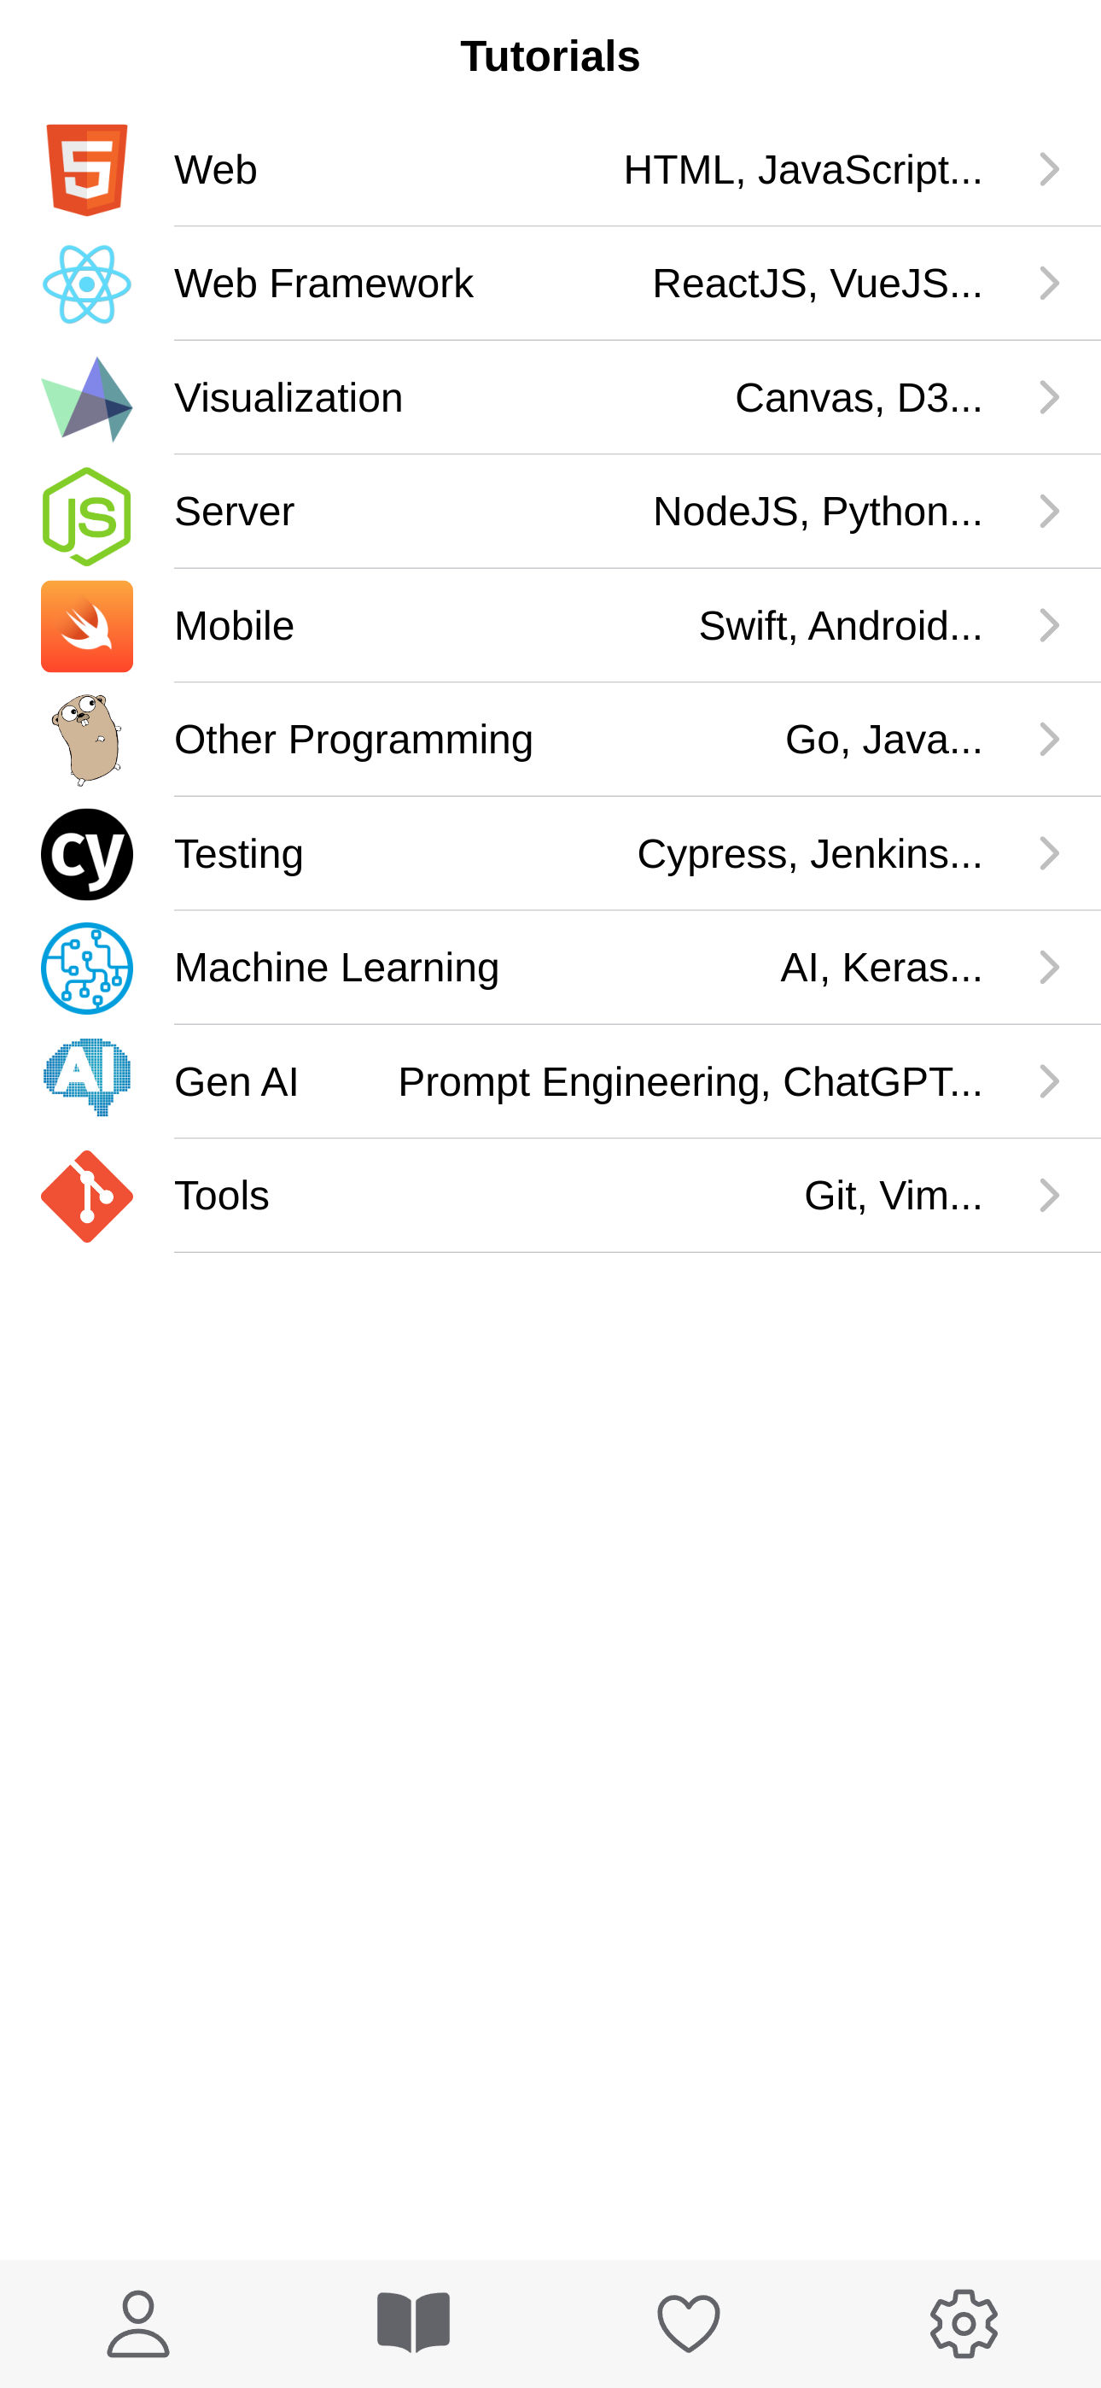This screenshot has height=2388, width=1101.
Task: Select the Cypress cy icon
Action: tap(87, 854)
